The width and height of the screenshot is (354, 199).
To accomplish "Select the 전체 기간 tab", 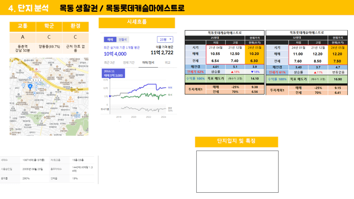I will tap(129, 63).
